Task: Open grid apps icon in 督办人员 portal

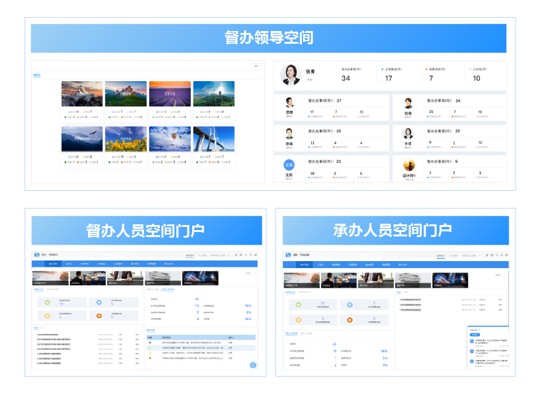Action: coord(241,255)
